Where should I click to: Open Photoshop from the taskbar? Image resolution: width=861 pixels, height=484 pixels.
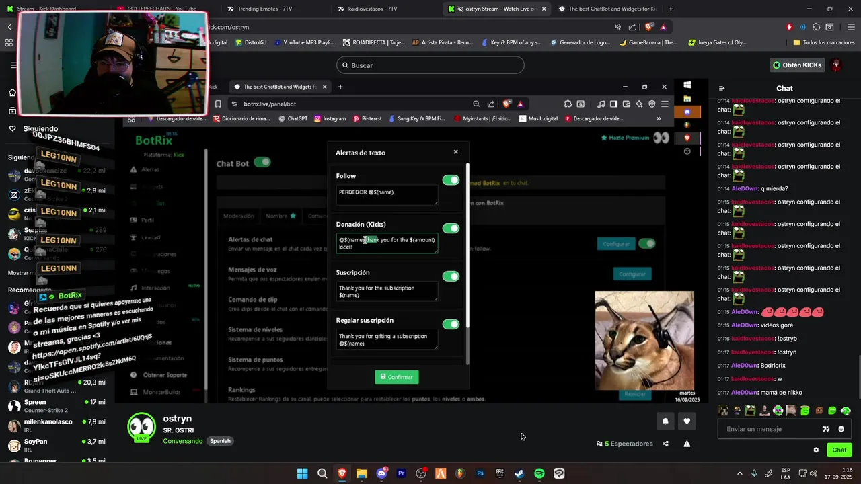(x=480, y=473)
